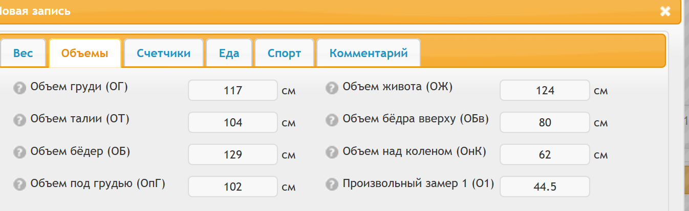
Task: Go to the Спорт tab
Action: [x=284, y=53]
